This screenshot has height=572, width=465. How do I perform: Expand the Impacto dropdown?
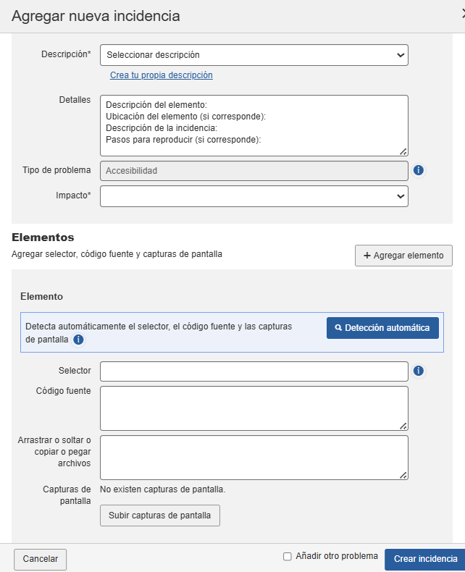tap(254, 196)
